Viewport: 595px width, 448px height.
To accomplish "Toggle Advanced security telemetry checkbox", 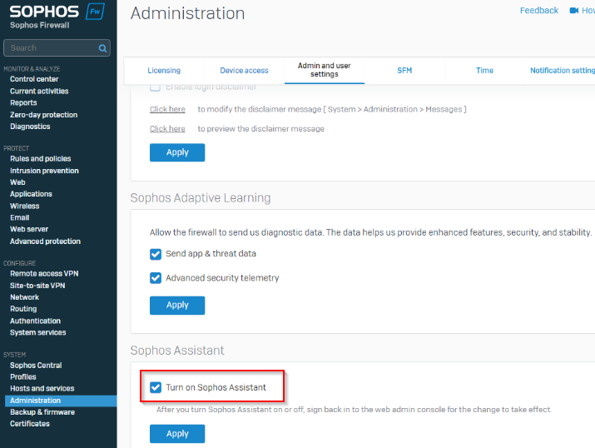I will tap(156, 278).
